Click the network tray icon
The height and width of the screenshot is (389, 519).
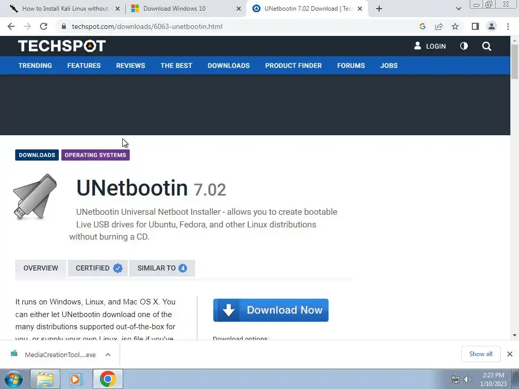[x=456, y=379]
